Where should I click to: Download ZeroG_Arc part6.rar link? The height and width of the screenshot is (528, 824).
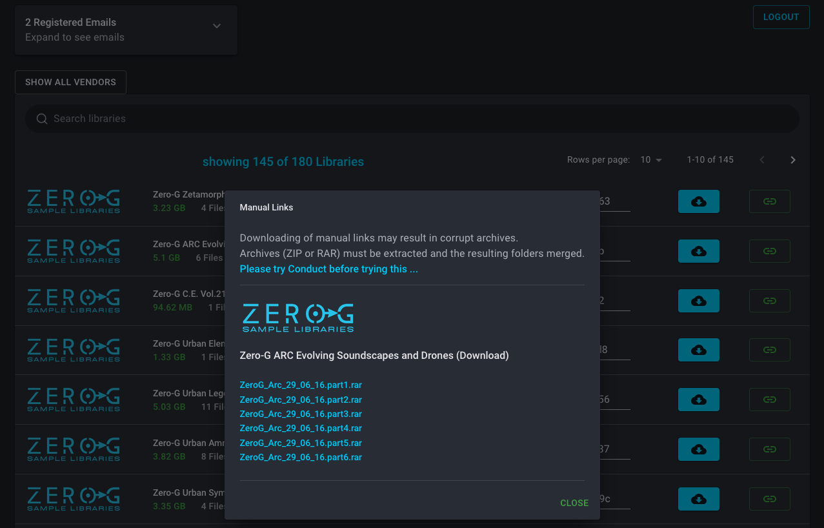[x=301, y=458]
